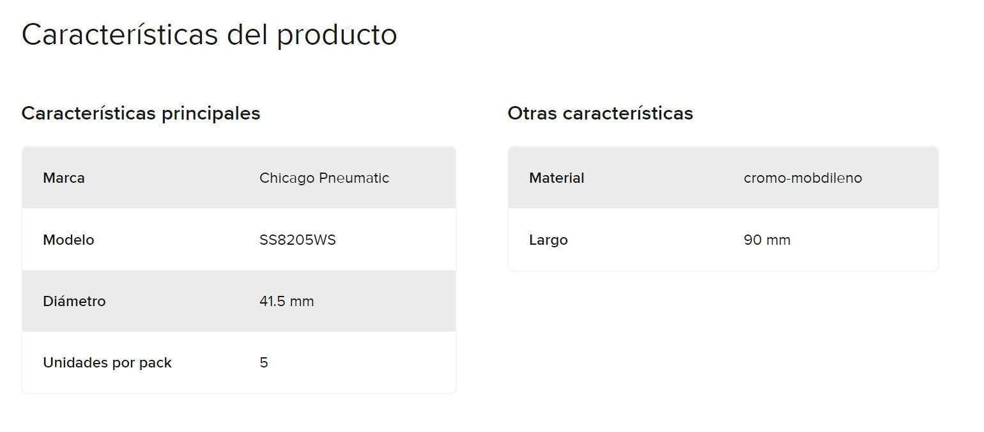The width and height of the screenshot is (984, 432).
Task: Click the "Diámetro" row label
Action: [x=74, y=301]
